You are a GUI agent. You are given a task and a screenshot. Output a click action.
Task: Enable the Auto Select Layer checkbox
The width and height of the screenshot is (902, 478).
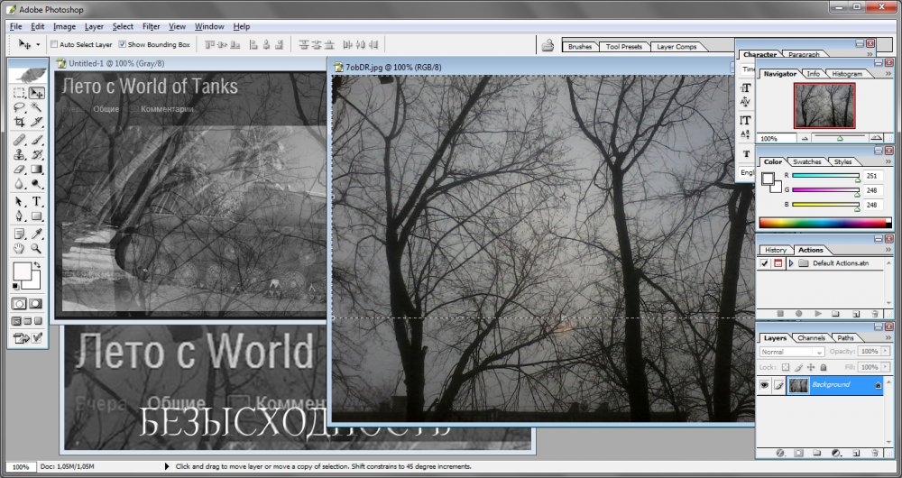point(55,44)
